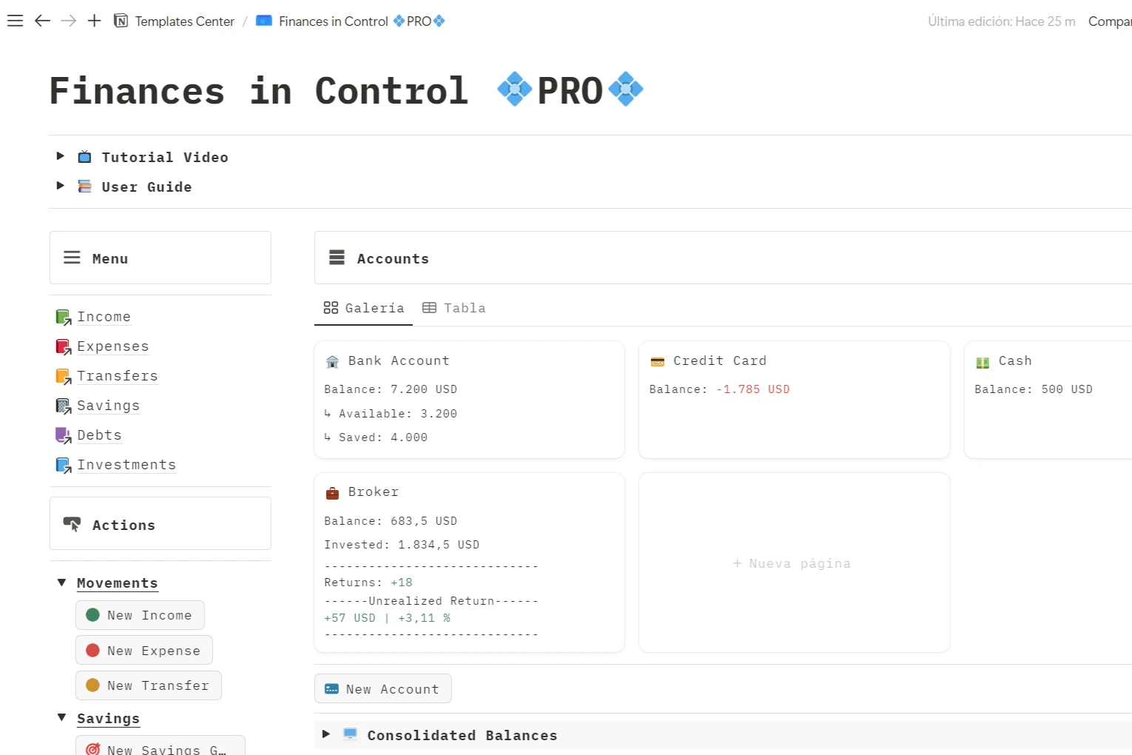
Task: Click the Debts page icon
Action: [64, 436]
